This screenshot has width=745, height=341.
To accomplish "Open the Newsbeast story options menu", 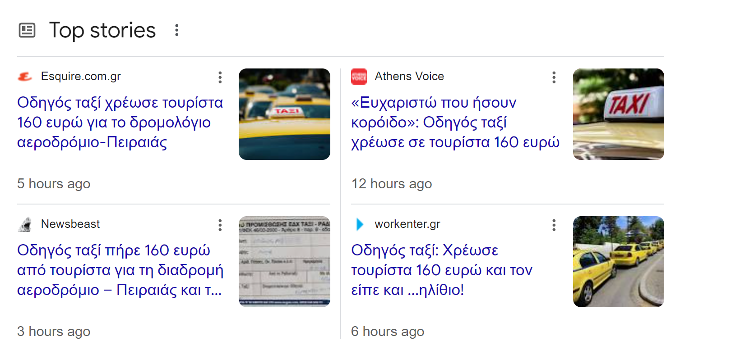I will pyautogui.click(x=220, y=225).
